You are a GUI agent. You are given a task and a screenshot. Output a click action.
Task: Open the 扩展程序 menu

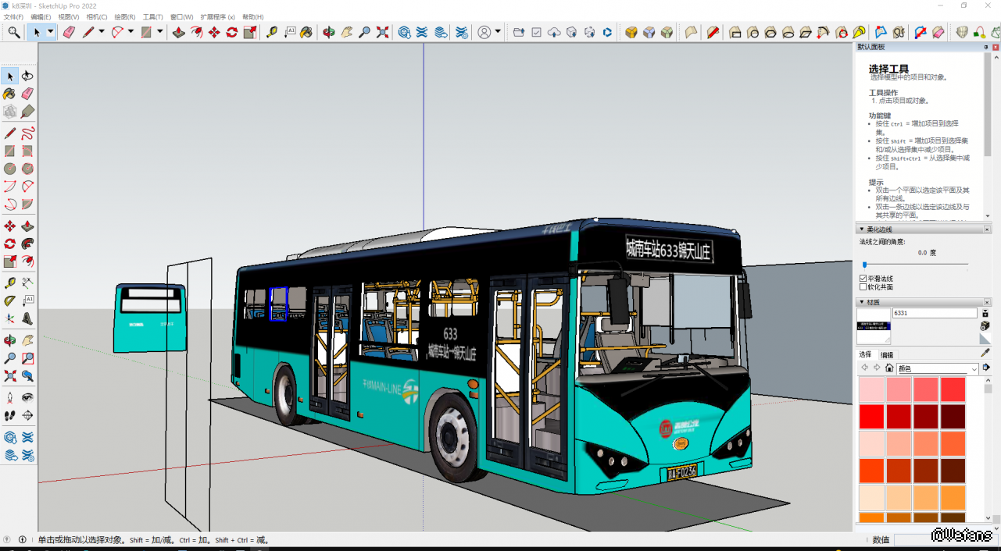click(217, 16)
